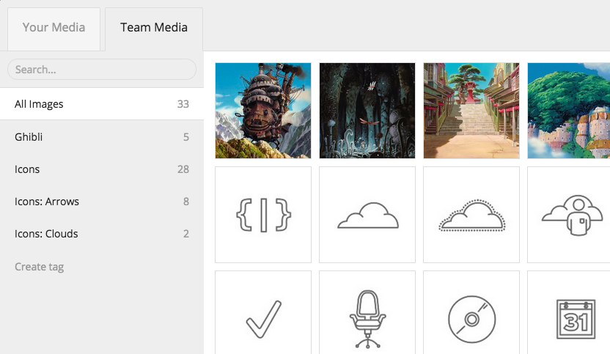The width and height of the screenshot is (610, 354).
Task: Click the 5 count beside Ghibli
Action: [x=186, y=137]
